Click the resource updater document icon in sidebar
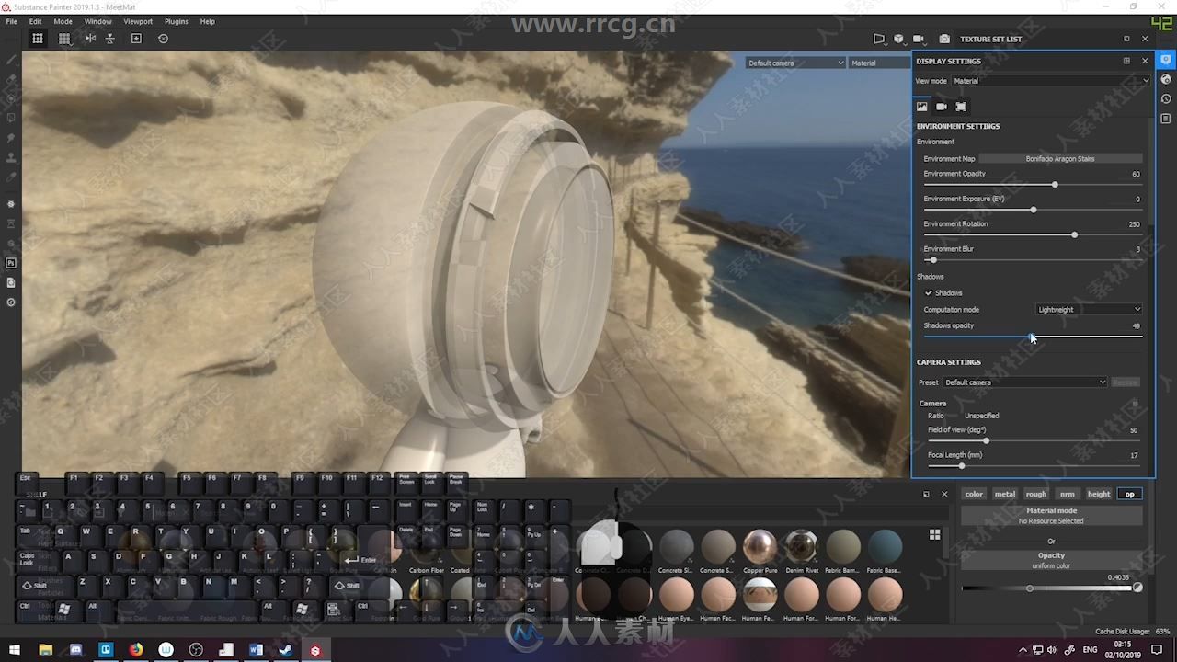The image size is (1177, 662). click(x=11, y=282)
